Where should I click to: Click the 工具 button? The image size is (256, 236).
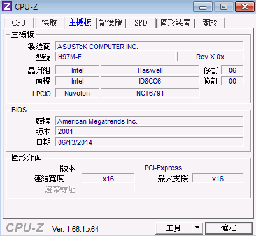(x=174, y=228)
